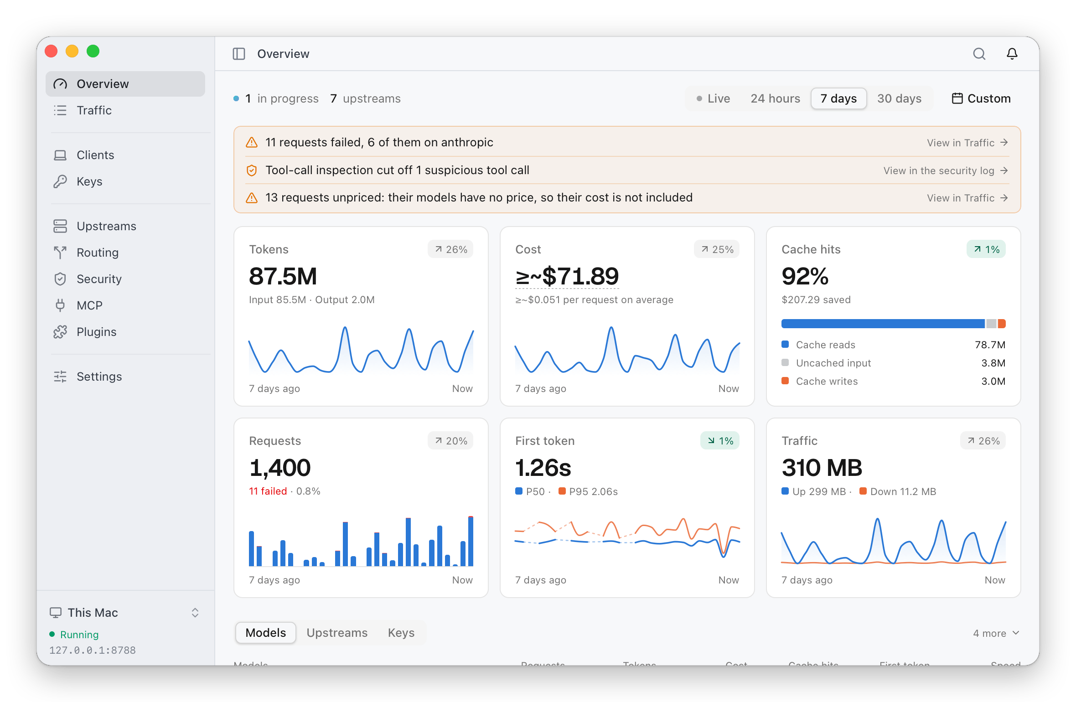1076x702 pixels.
Task: Switch time range to 24 hours
Action: [x=775, y=98]
